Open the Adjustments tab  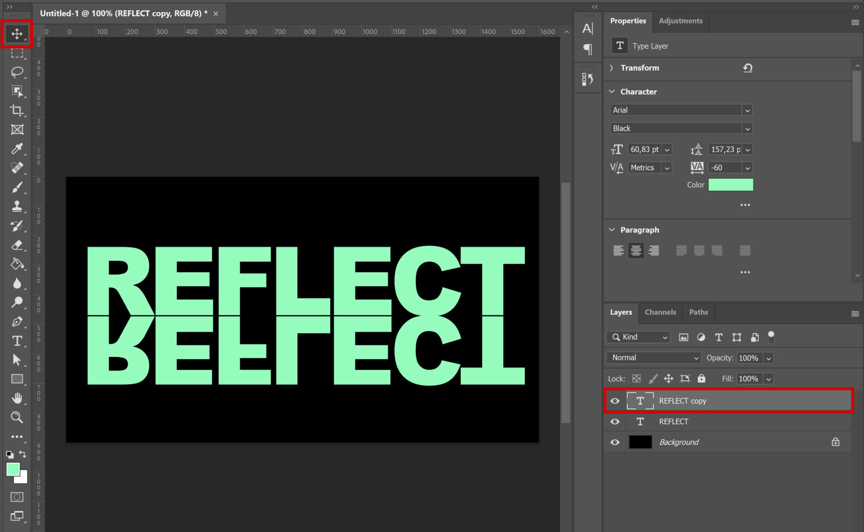tap(680, 21)
